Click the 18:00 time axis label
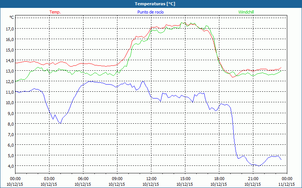This screenshot has width=302, height=188. coord(219,179)
